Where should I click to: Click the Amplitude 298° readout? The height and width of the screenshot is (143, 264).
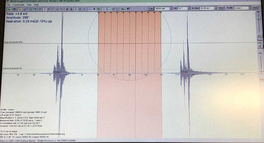[x=18, y=18]
